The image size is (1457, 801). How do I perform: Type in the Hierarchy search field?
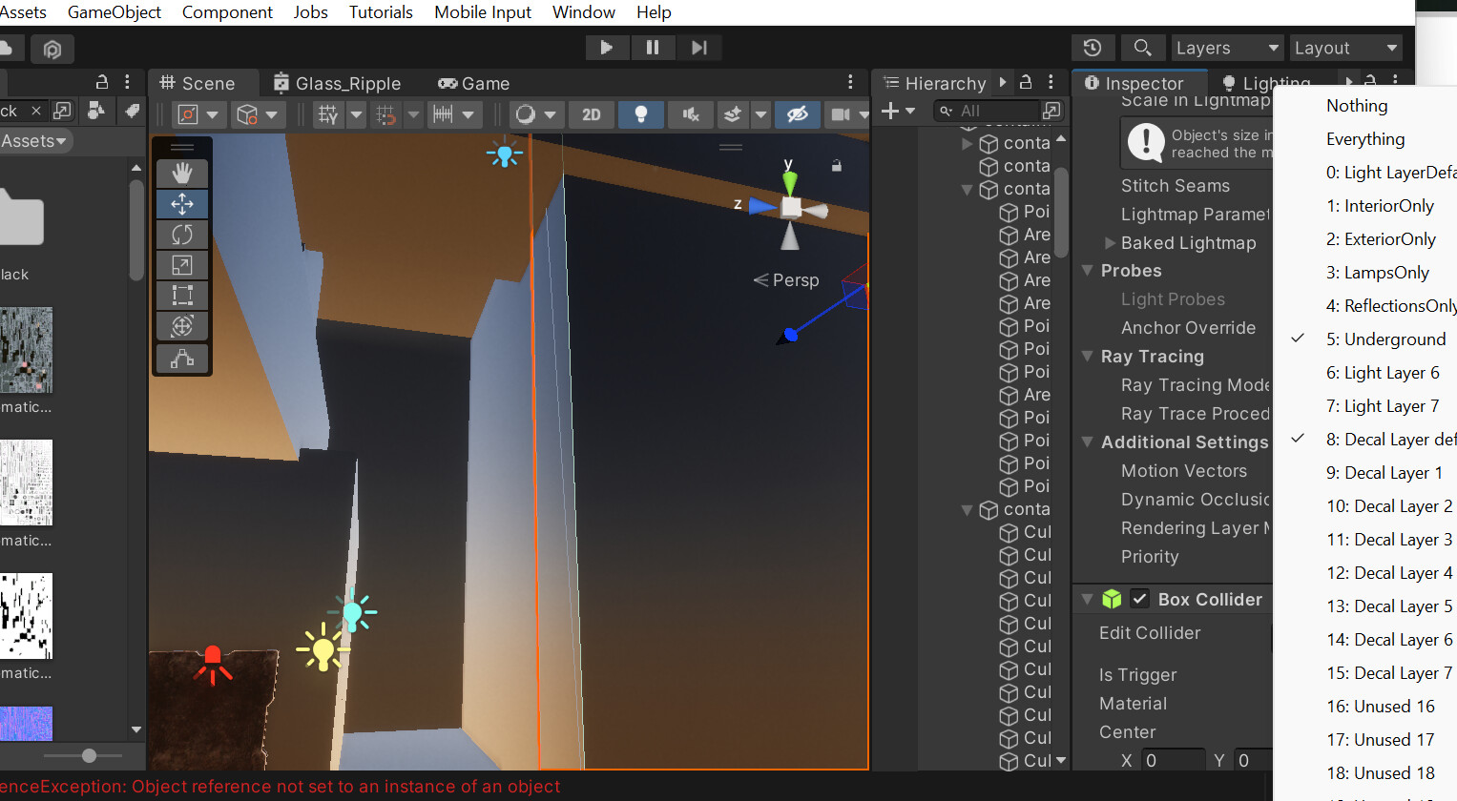coord(992,111)
